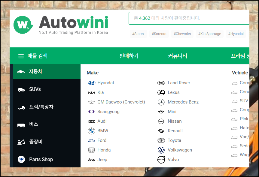Screen dimensions: 259x177
Task: Click the Autowini logo
Action: tap(61, 25)
